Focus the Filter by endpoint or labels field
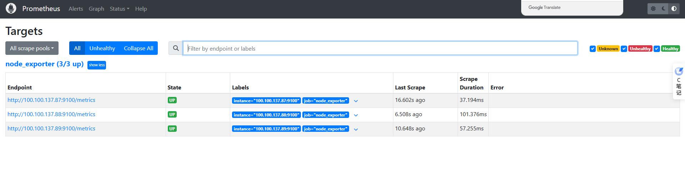The width and height of the screenshot is (685, 171). (380, 48)
